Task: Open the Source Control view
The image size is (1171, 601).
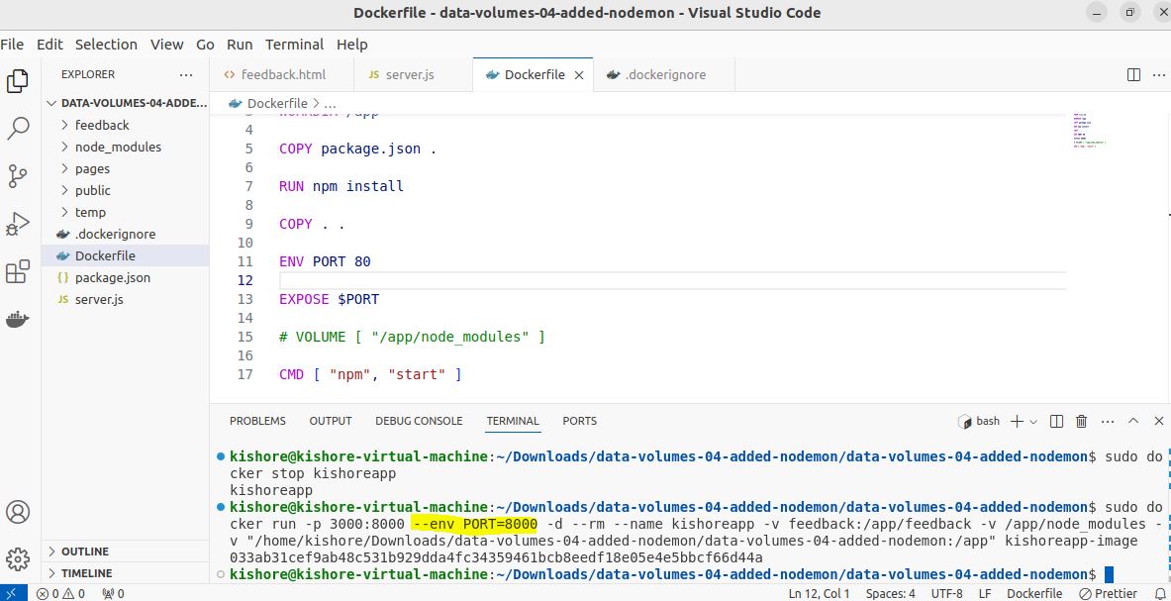Action: pos(18,176)
